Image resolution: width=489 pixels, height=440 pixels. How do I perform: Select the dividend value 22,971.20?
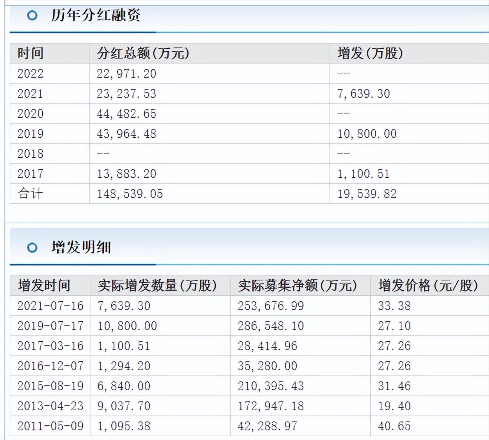(127, 73)
